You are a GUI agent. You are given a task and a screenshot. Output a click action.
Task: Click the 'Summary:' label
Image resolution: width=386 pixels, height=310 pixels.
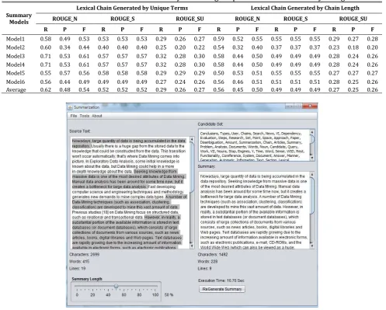point(207,166)
